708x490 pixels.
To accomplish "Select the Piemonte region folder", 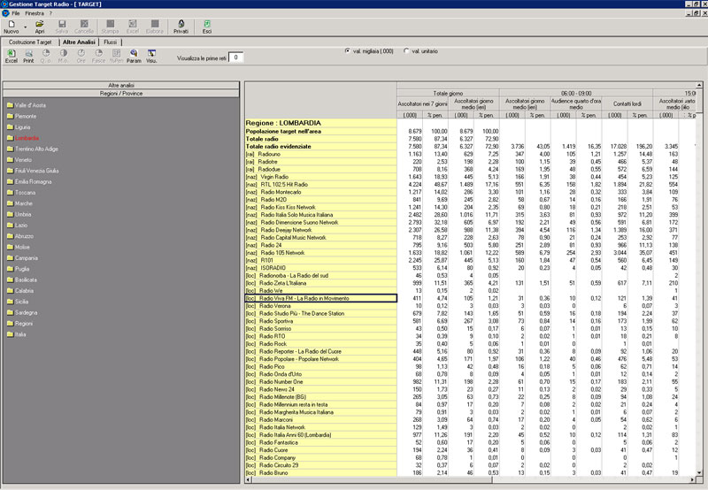I will (x=25, y=116).
